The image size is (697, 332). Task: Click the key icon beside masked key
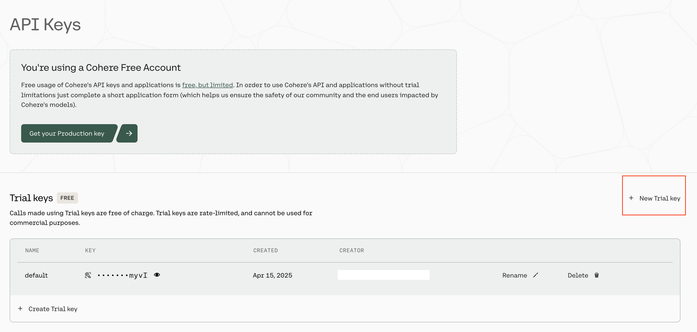88,275
